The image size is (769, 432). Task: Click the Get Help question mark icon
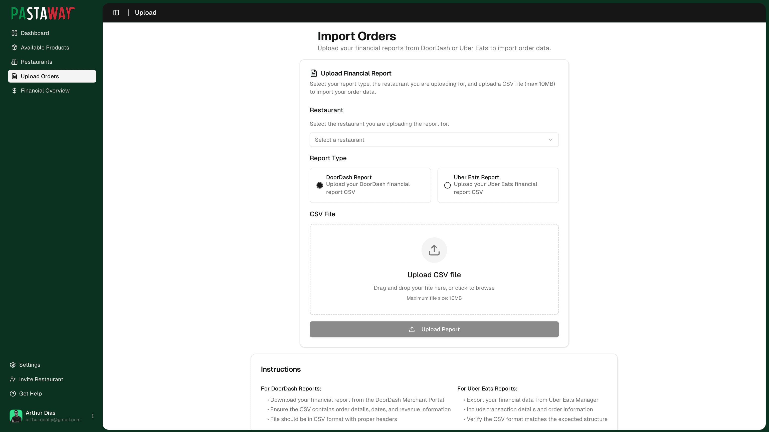[x=13, y=393]
